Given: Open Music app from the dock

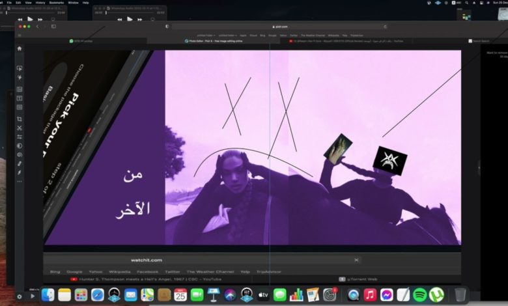Looking at the screenshot, I should coord(370,295).
